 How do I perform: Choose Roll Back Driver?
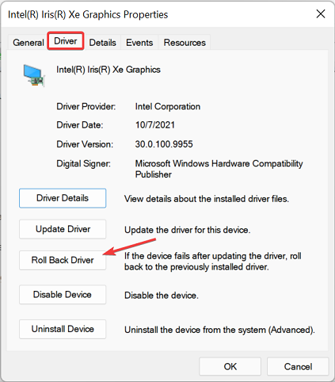click(63, 260)
